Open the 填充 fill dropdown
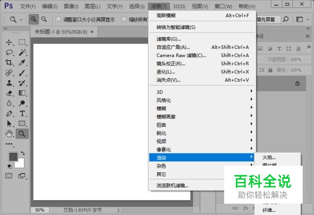Image resolution: width=314 pixels, height=215 pixels. tap(307, 70)
